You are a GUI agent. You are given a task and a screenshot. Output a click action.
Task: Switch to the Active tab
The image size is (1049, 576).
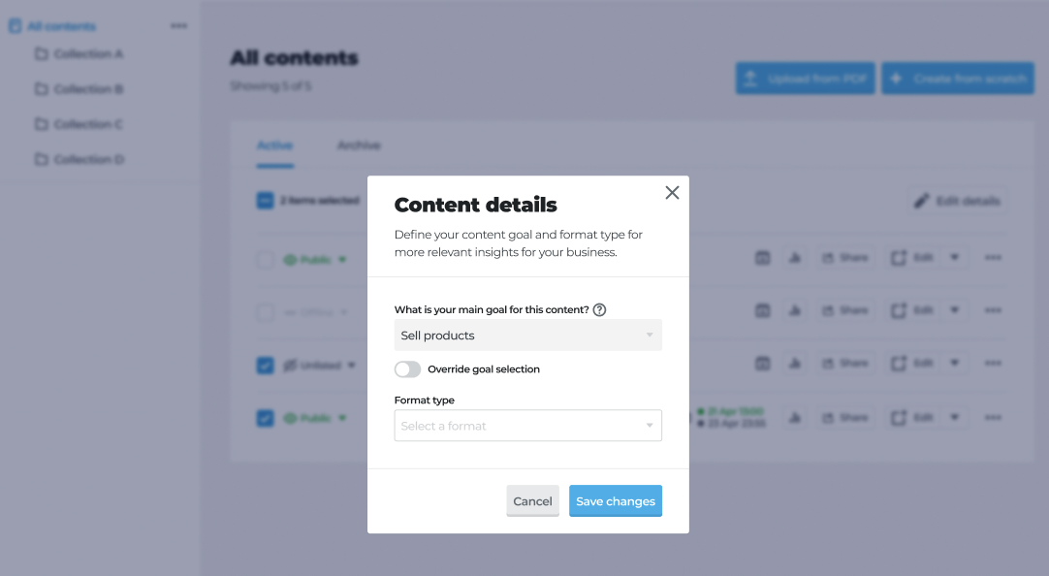tap(274, 145)
